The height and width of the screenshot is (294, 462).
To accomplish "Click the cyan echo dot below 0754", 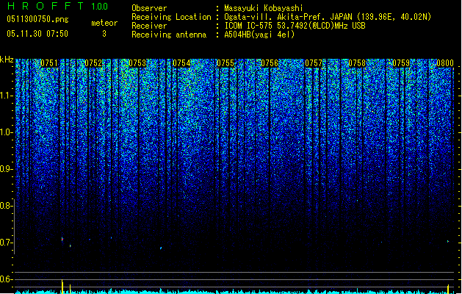I will [161, 248].
